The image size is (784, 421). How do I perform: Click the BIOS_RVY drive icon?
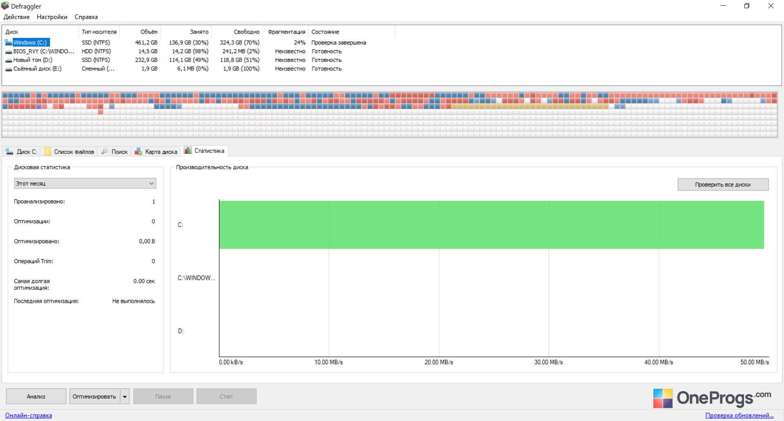[x=8, y=52]
